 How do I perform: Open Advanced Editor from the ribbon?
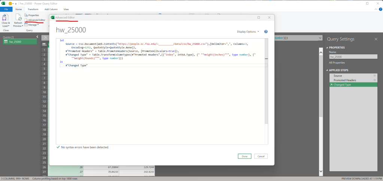point(36,20)
